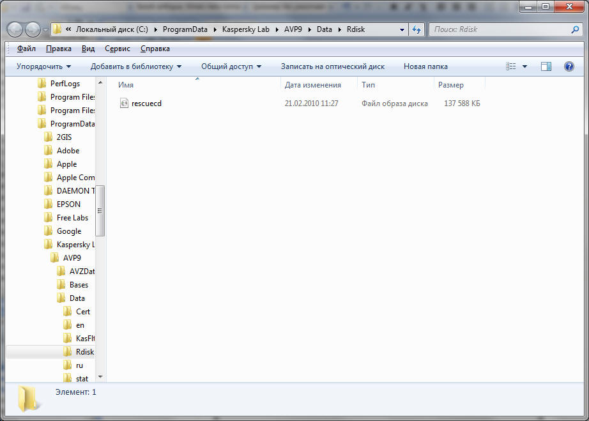The width and height of the screenshot is (589, 421).
Task: Select the rescuecd disk image file
Action: point(146,103)
